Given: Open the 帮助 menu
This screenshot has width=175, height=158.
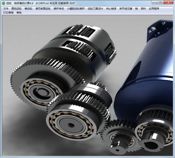Looking at the screenshot, I should pyautogui.click(x=19, y=13).
